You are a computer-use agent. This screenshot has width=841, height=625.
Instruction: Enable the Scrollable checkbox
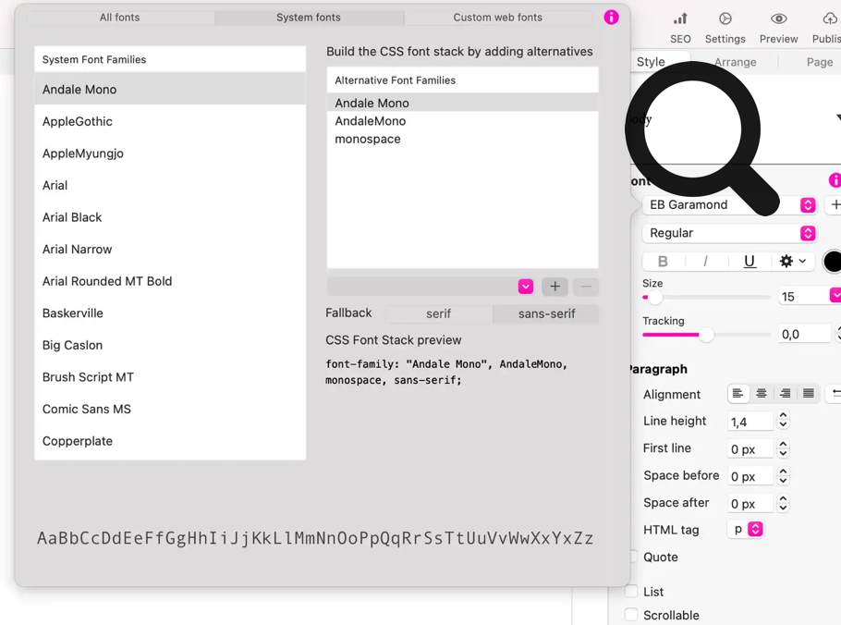point(631,615)
